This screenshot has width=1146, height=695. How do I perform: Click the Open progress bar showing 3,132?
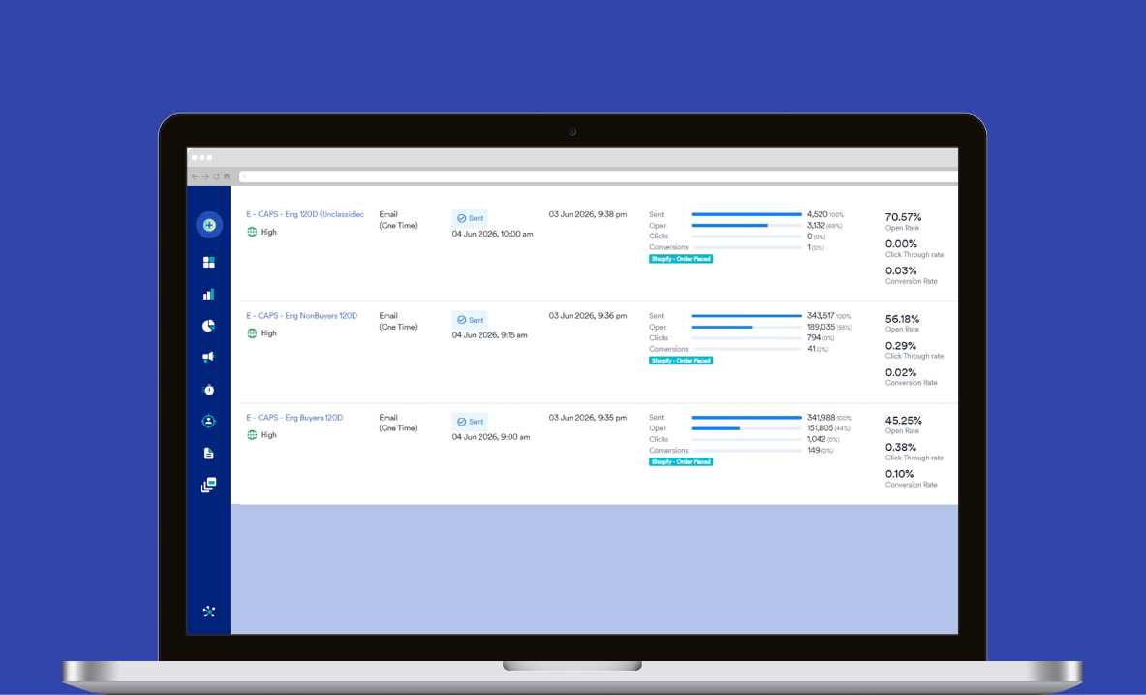746,225
